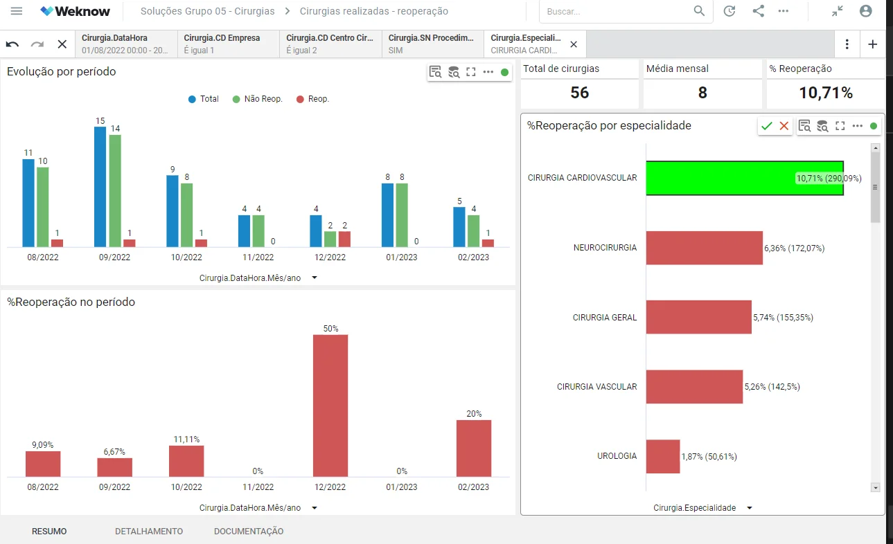Click the specialty chart scrollbar thumb
The image size is (893, 544).
pyautogui.click(x=876, y=188)
